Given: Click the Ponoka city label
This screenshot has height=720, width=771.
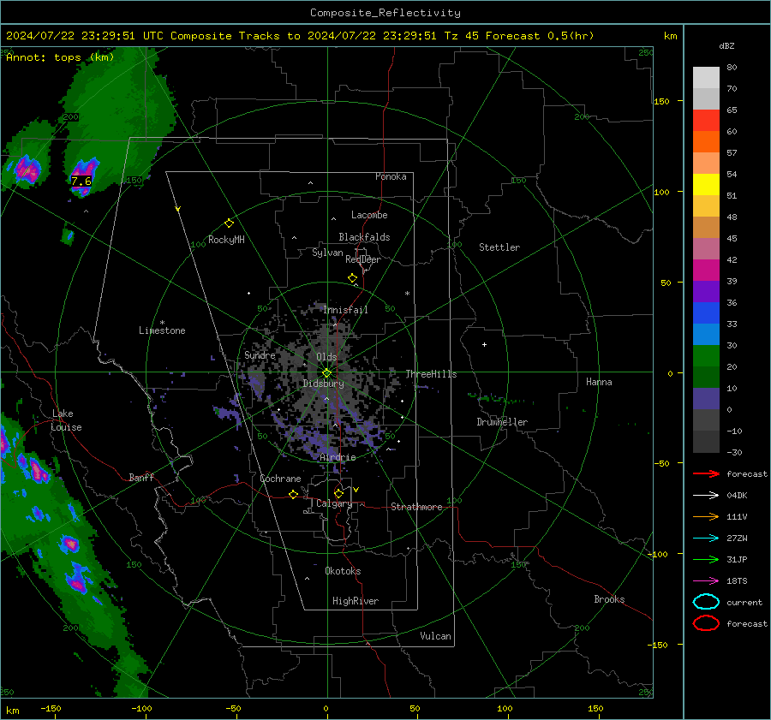Looking at the screenshot, I should click(x=391, y=176).
